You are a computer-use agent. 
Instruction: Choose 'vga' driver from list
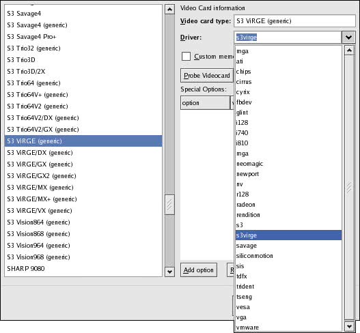point(288,317)
